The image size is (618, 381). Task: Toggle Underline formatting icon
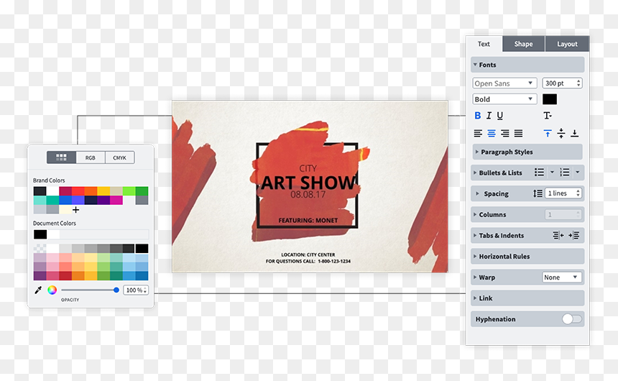point(499,116)
